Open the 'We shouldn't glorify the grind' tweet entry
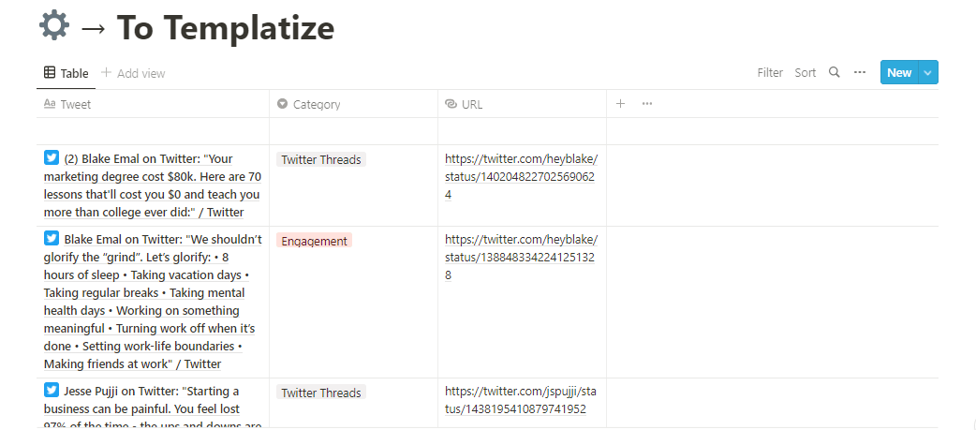976x430 pixels. [153, 302]
